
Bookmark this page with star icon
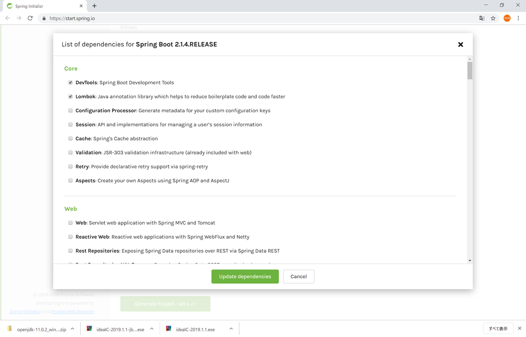(493, 18)
